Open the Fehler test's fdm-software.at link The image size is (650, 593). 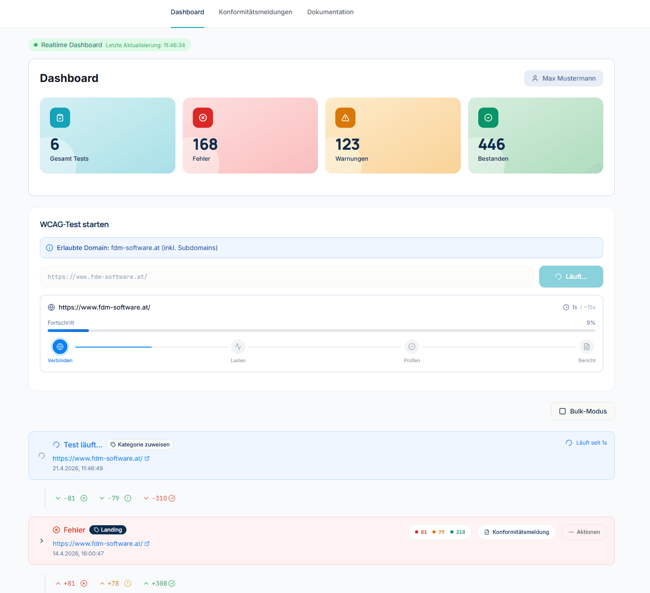pos(98,544)
